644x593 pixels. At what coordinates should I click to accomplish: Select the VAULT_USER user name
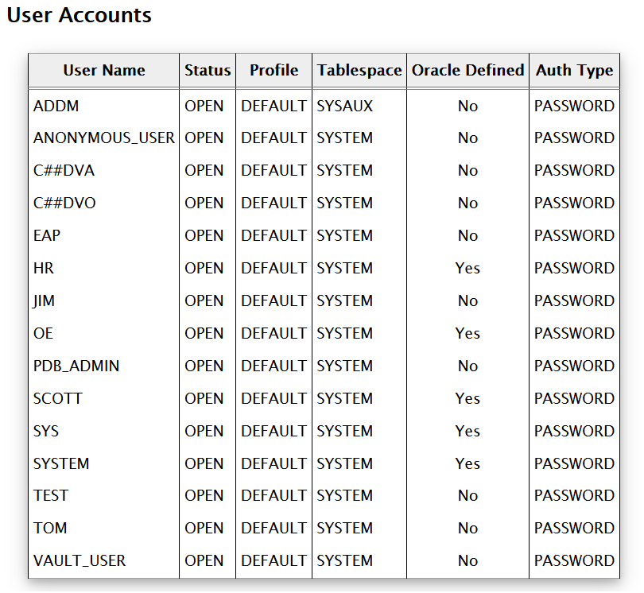pos(80,561)
